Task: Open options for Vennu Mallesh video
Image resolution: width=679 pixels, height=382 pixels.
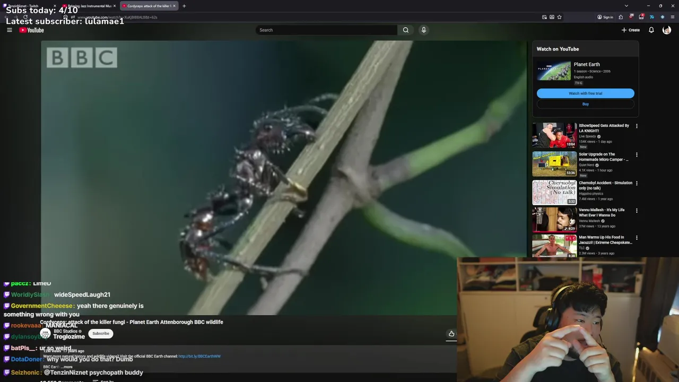Action: click(x=637, y=211)
